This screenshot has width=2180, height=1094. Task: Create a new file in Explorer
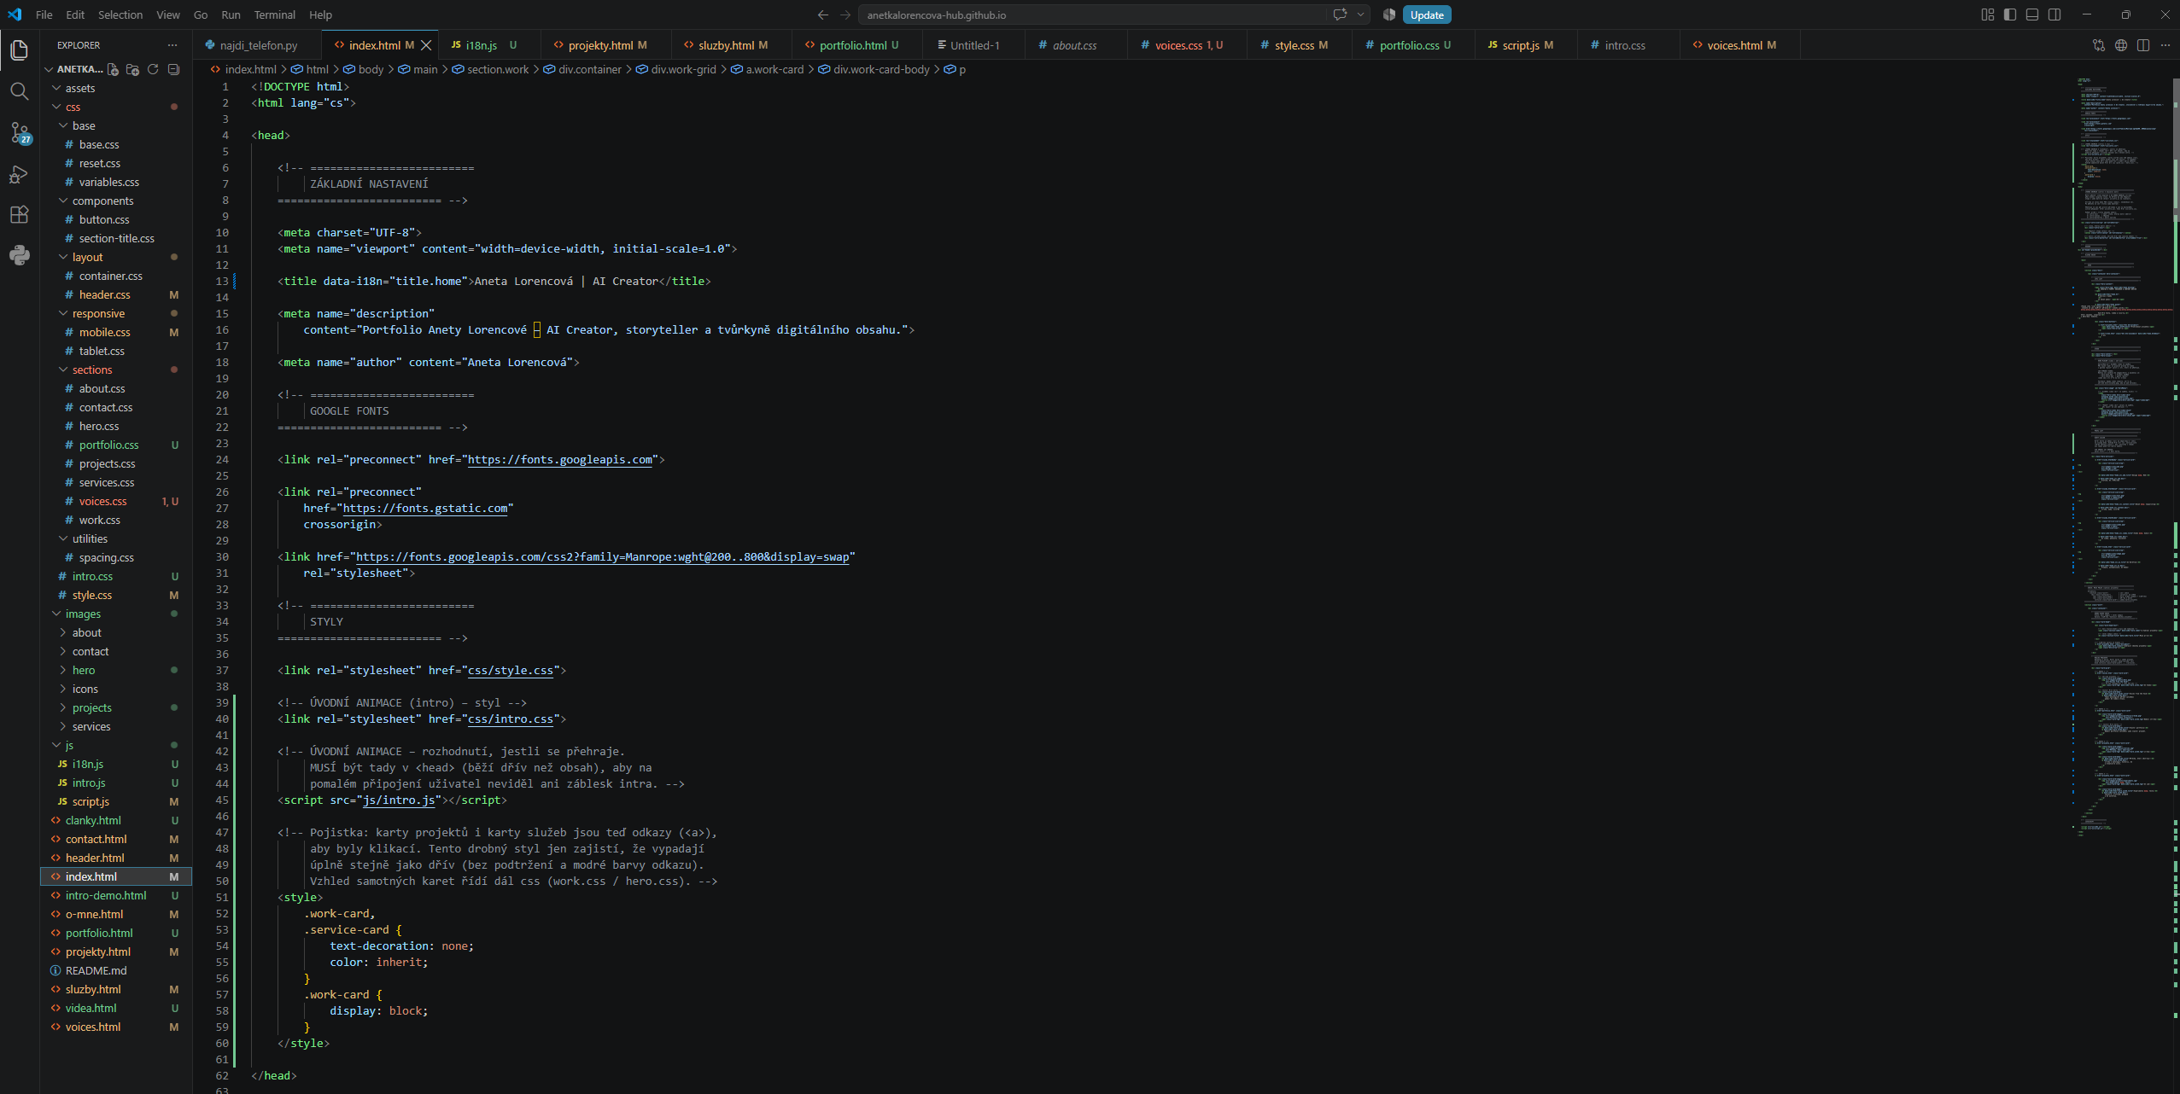click(113, 69)
